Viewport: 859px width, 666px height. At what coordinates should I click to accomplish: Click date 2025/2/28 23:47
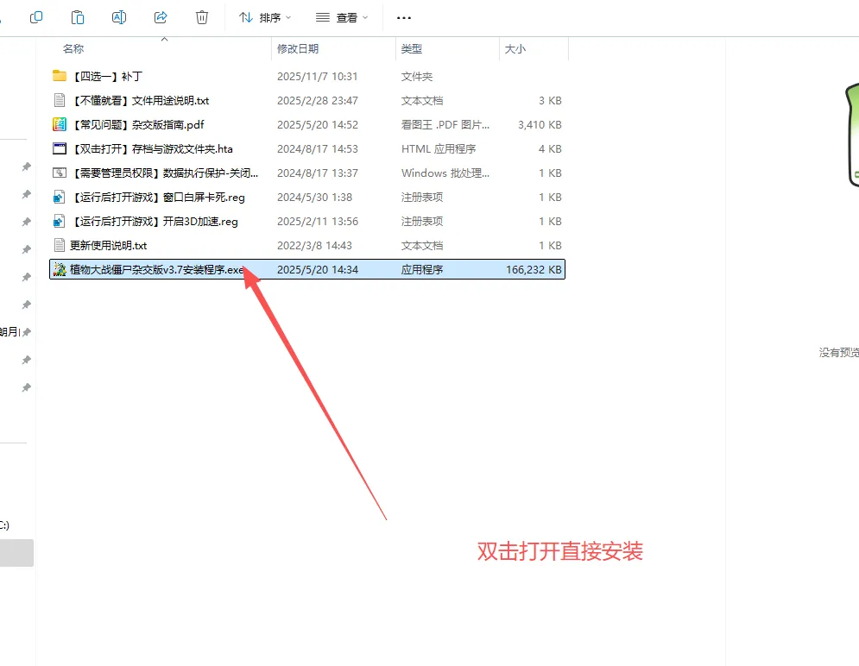[318, 101]
